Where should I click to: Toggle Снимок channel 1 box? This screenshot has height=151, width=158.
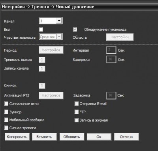click(42, 86)
